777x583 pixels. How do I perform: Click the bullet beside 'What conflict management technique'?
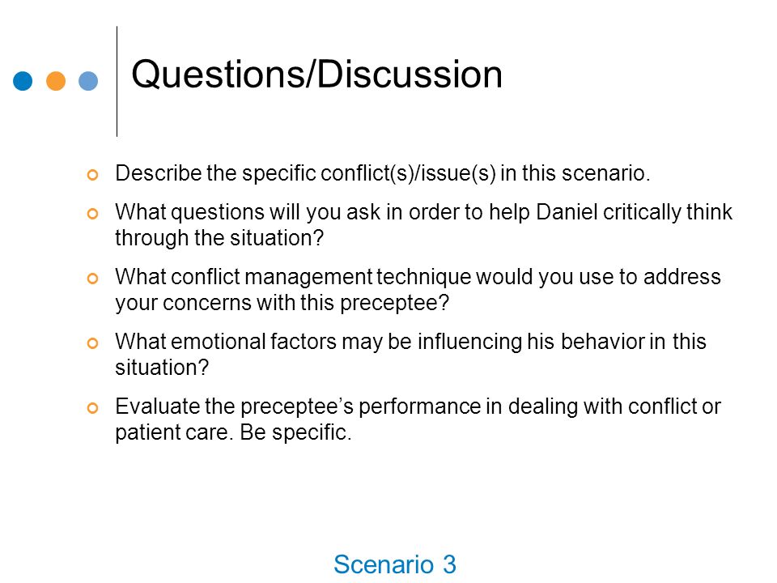point(92,279)
